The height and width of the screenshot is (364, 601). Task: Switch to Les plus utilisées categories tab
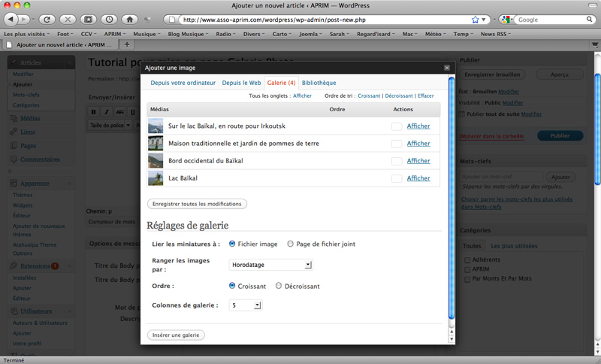[x=514, y=246]
